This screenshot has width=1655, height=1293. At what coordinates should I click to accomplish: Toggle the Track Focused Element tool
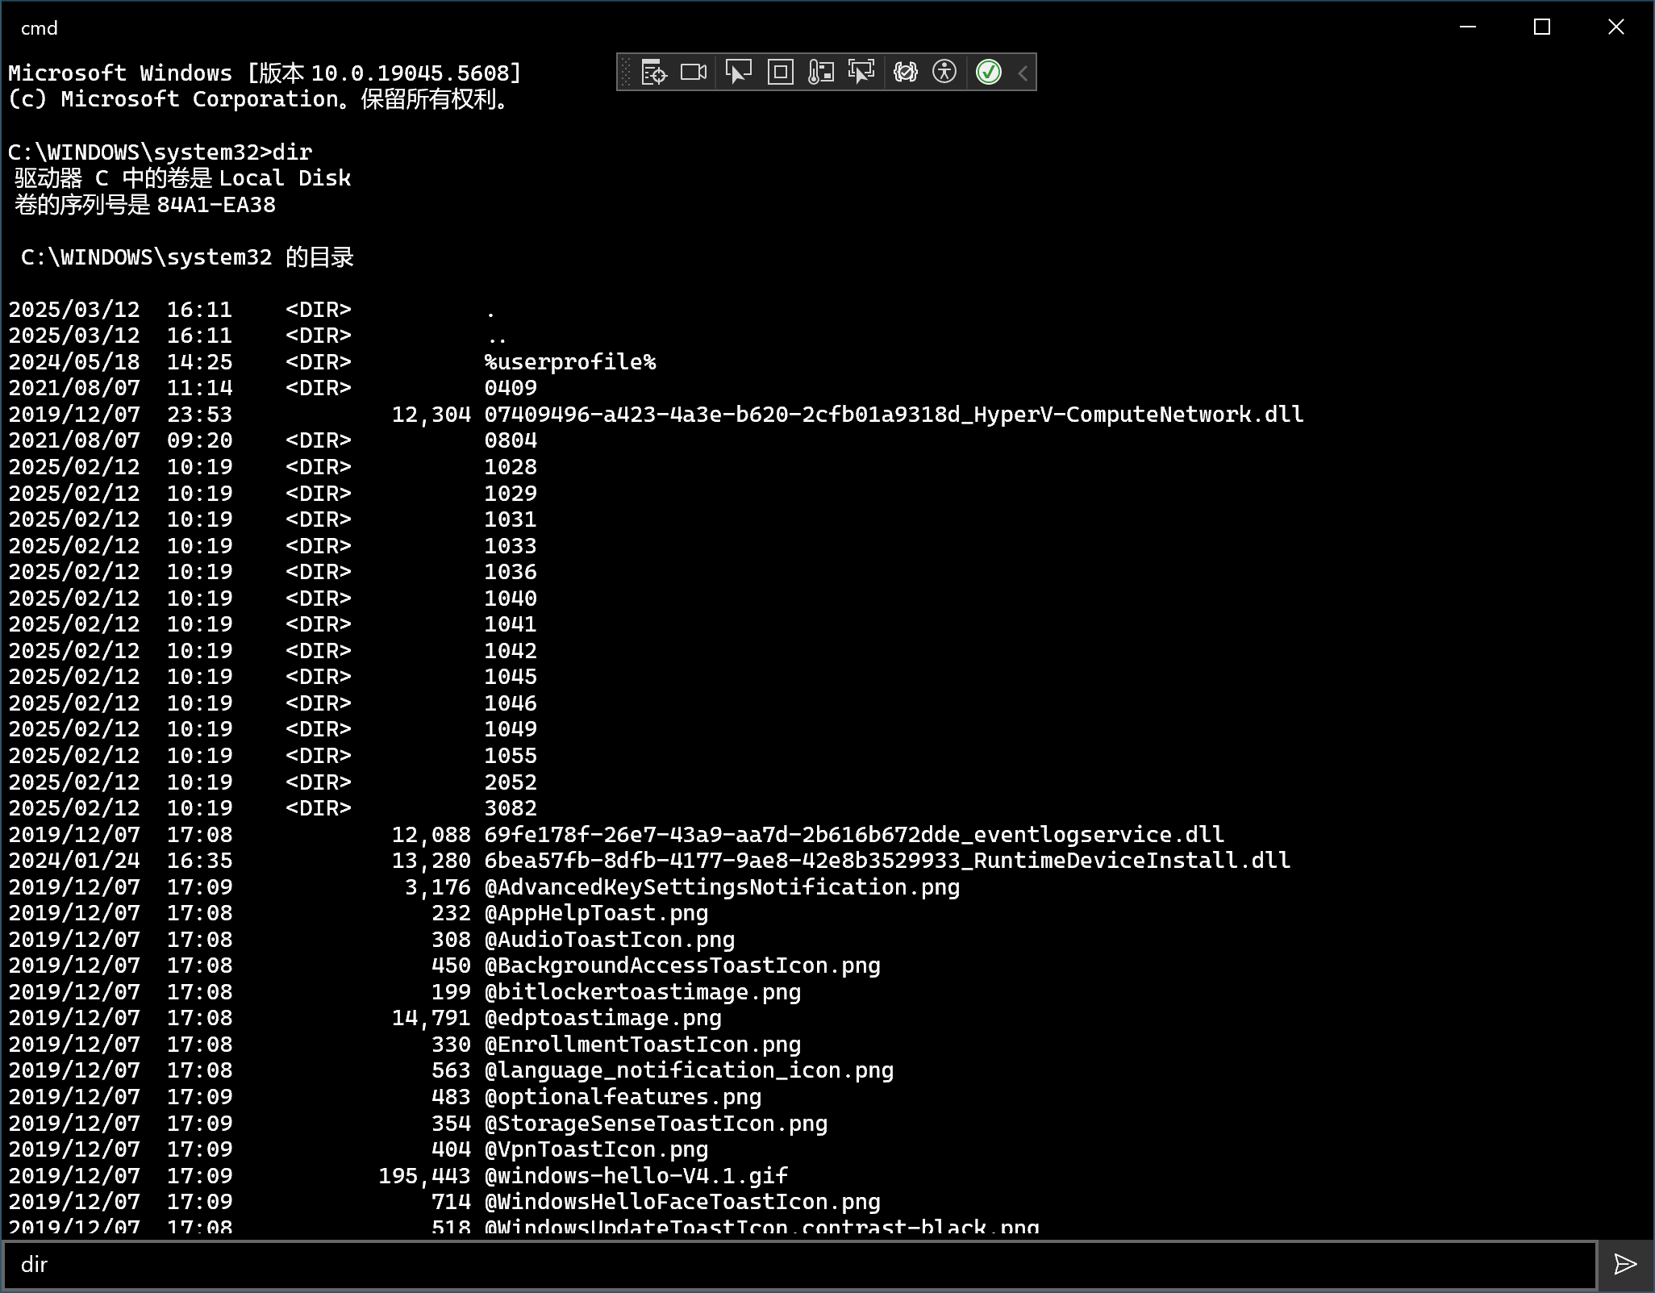click(x=861, y=73)
